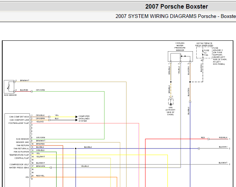
Task: Select 'COOLING WATER PRESSURE SENSOR' label
Action: pyautogui.click(x=180, y=47)
